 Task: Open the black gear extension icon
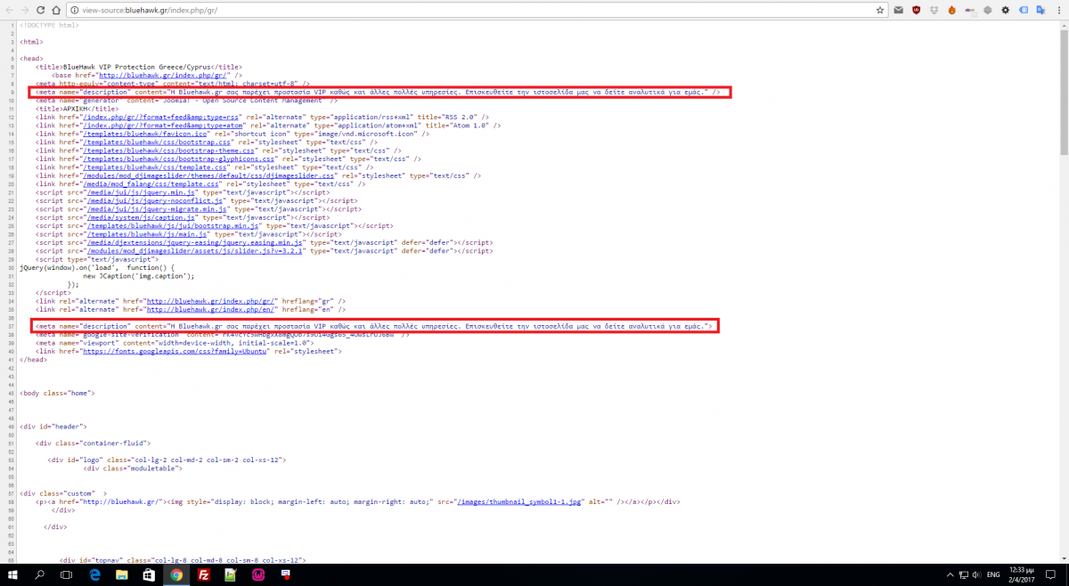pyautogui.click(x=1005, y=10)
